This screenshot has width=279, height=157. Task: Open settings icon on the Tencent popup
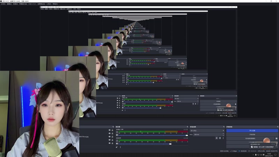coord(272,144)
